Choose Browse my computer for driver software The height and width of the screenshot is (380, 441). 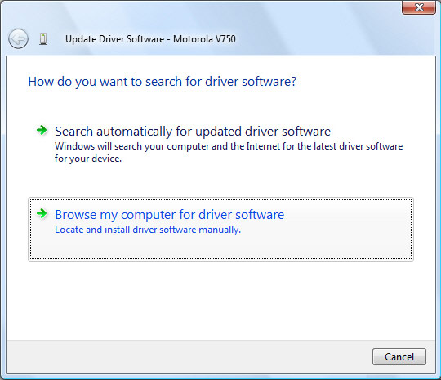(220, 229)
